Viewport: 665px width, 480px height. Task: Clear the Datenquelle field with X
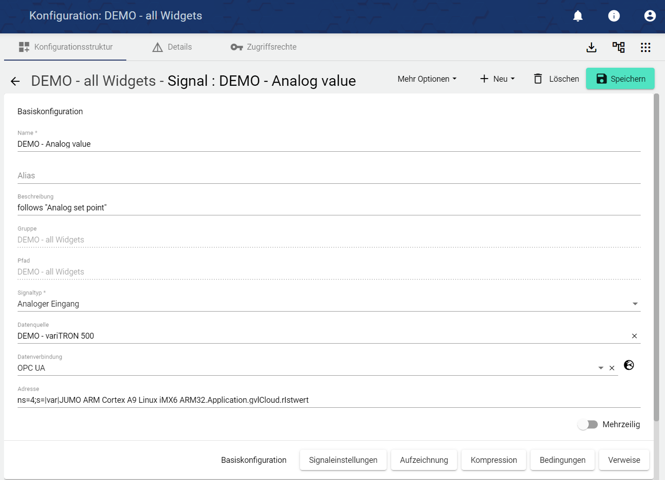634,336
